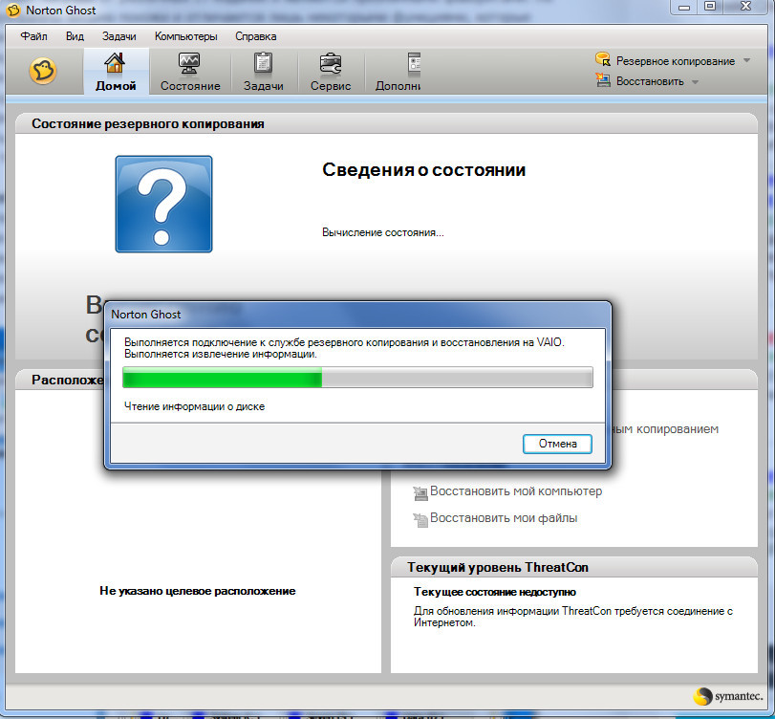Click the Восстановить мои файлы icon
This screenshot has width=775, height=719.
420,520
